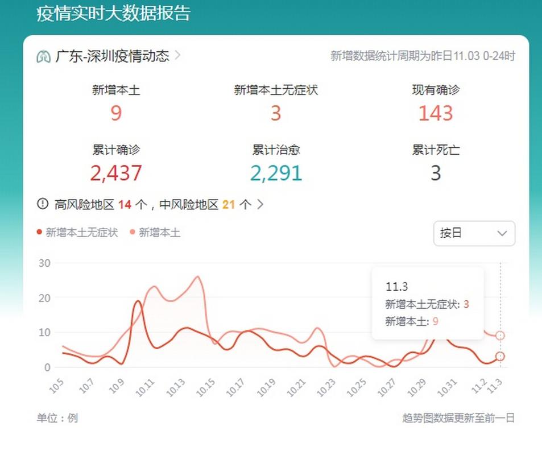Viewport: 542px width, 455px height.
Task: Expand the chevron after 广东-深圳疫情动态
Action: click(178, 56)
